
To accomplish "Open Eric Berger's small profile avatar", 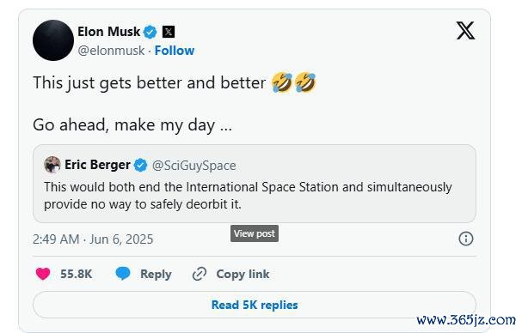I will coord(52,165).
